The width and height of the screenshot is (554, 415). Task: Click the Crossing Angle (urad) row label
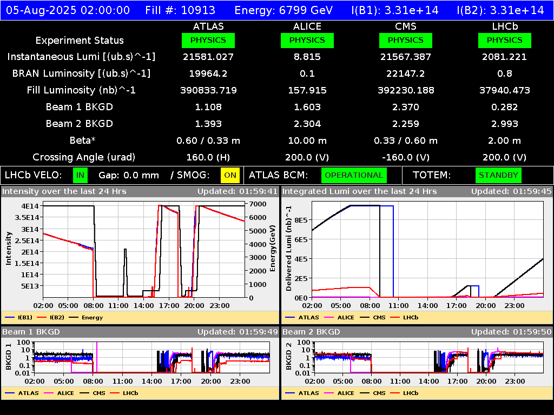[x=84, y=157]
